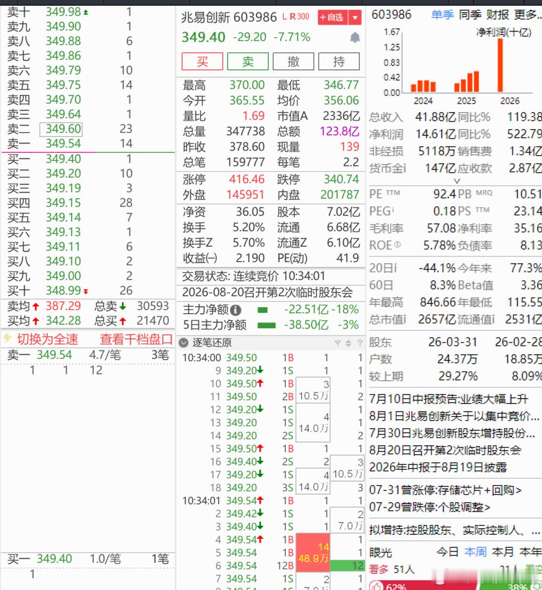
Task: Click the 买十 price 348.99
Action: coord(63,290)
